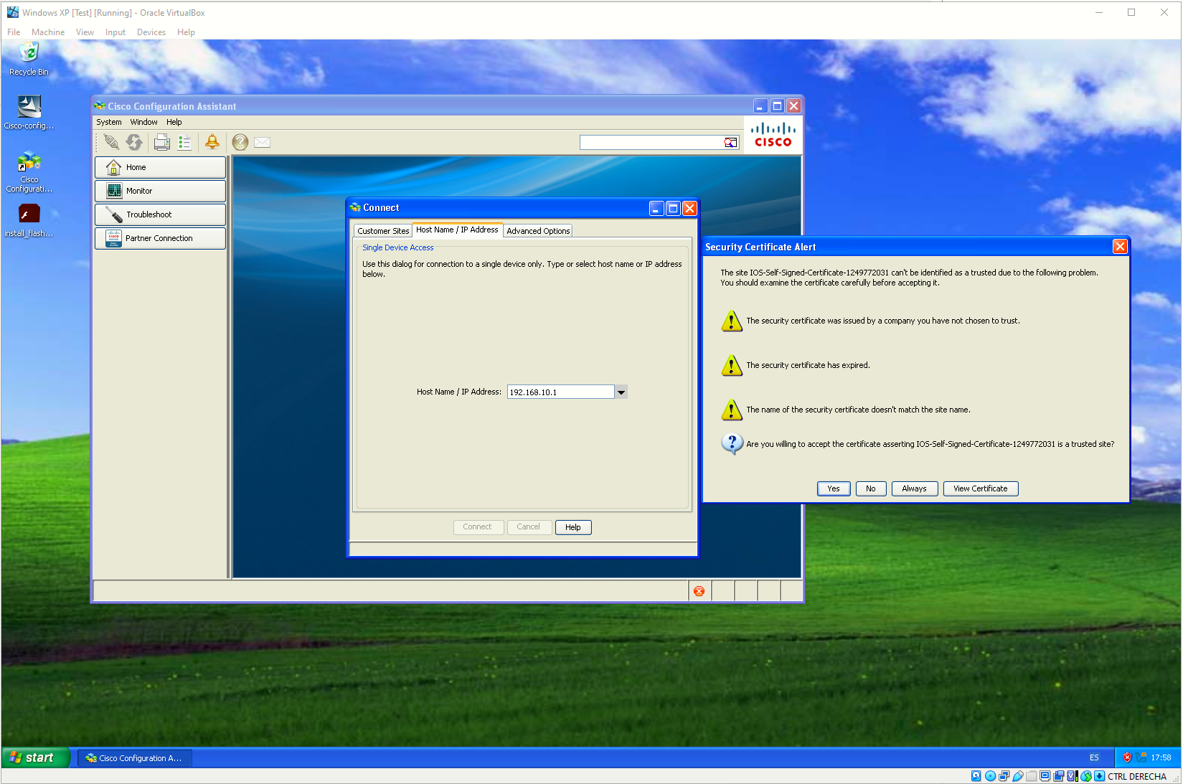The width and height of the screenshot is (1183, 784).
Task: Click the Help button in Connect dialog
Action: [573, 527]
